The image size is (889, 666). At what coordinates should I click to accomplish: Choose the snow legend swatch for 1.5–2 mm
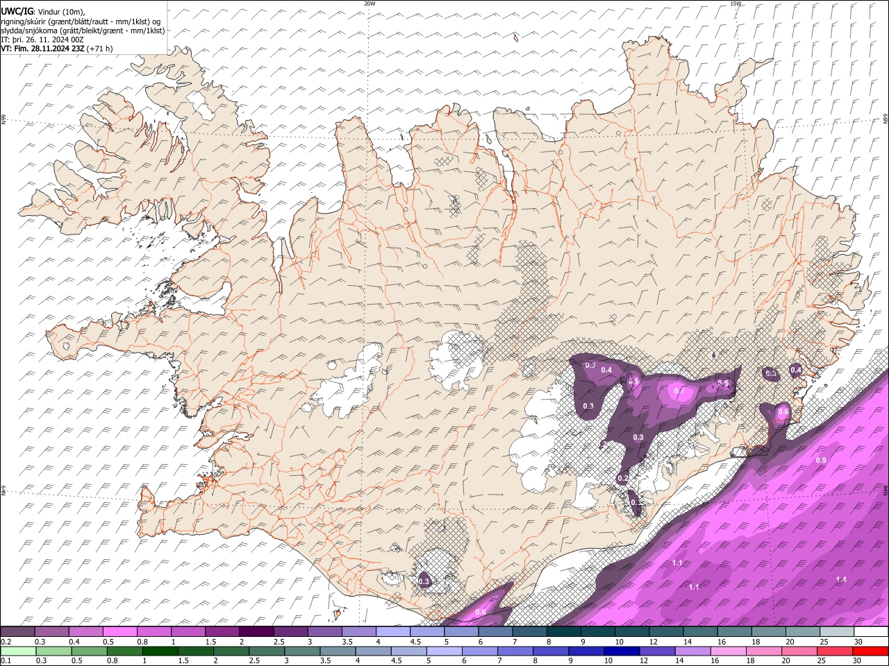[x=222, y=632]
